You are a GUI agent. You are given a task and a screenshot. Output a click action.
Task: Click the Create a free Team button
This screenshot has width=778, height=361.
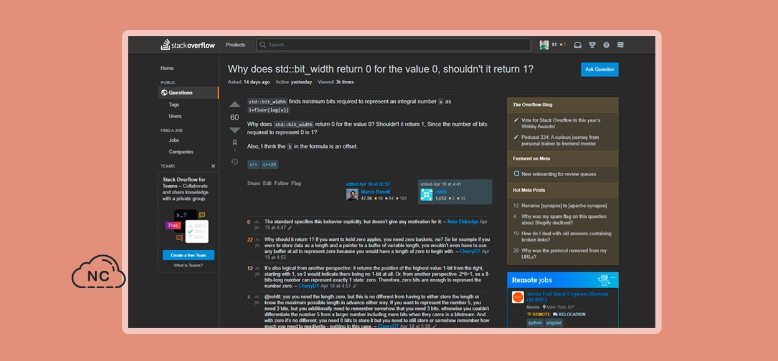(189, 255)
